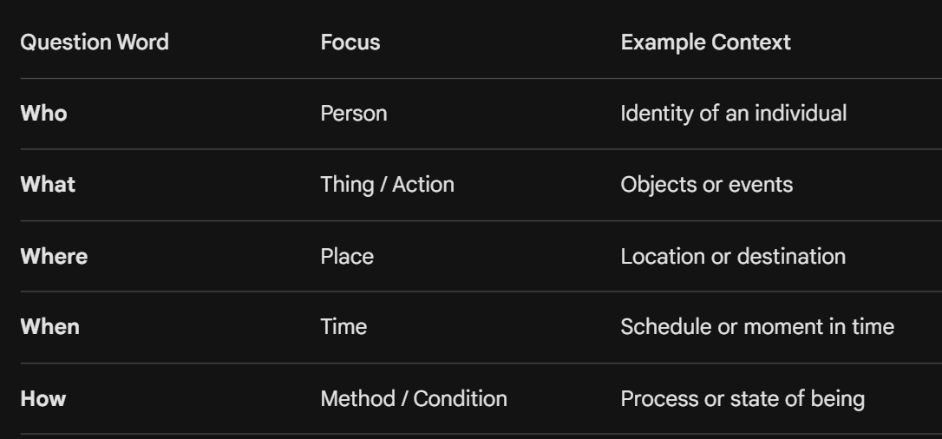This screenshot has height=439, width=942.
Task: Click the word 'Action' in What row
Action: point(422,185)
